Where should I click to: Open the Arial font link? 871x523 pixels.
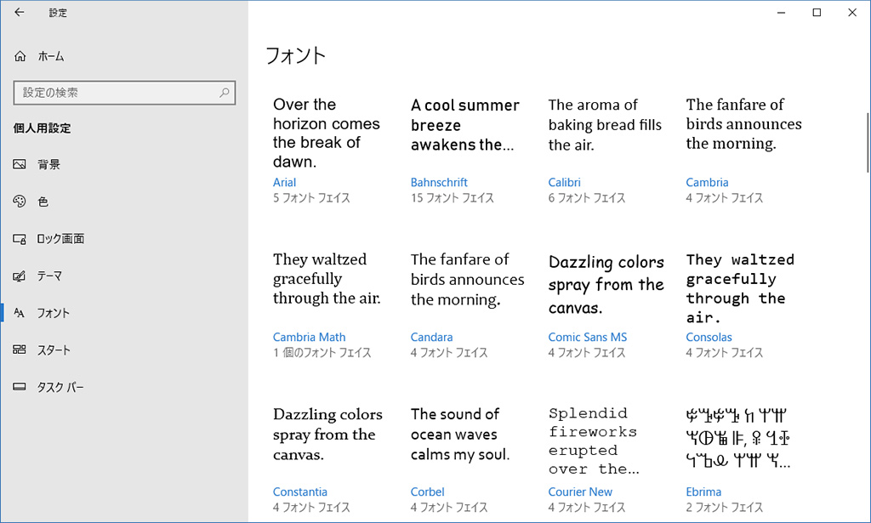[284, 182]
